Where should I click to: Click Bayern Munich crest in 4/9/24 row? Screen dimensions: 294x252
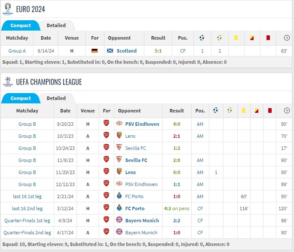point(119,220)
